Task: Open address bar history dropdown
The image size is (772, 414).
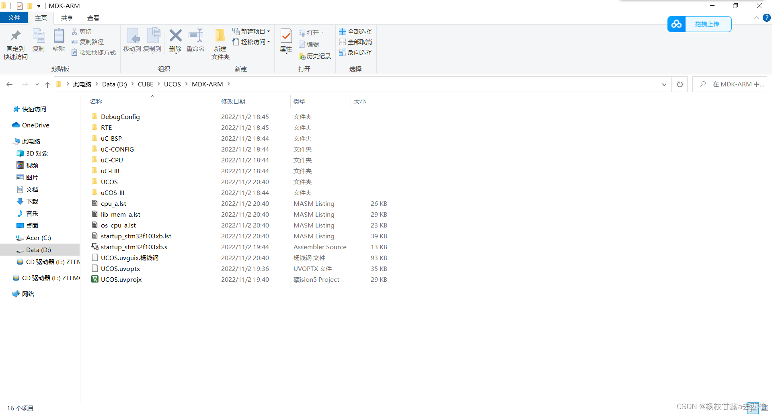Action: coord(664,84)
